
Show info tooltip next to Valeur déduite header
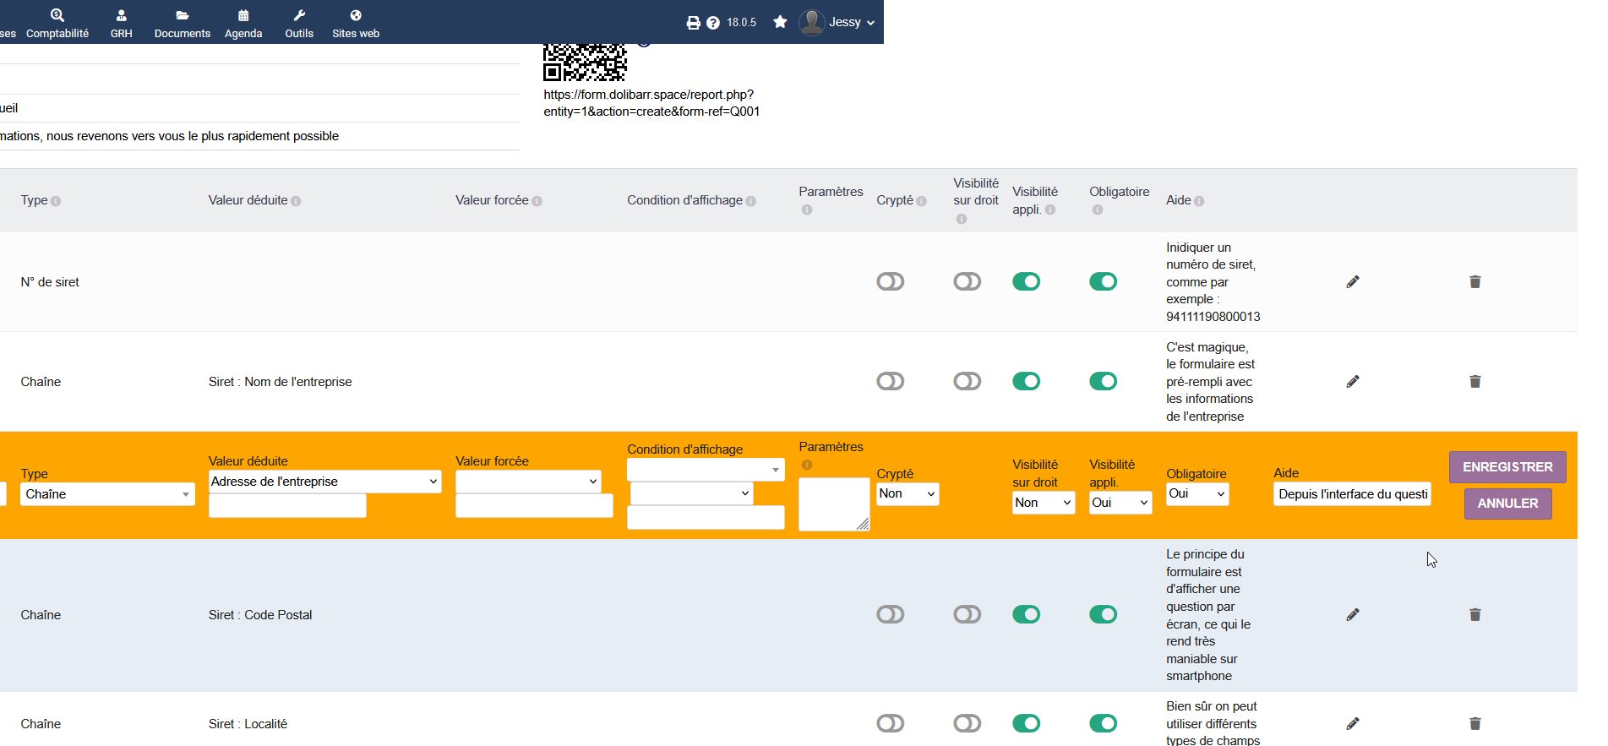click(x=296, y=201)
